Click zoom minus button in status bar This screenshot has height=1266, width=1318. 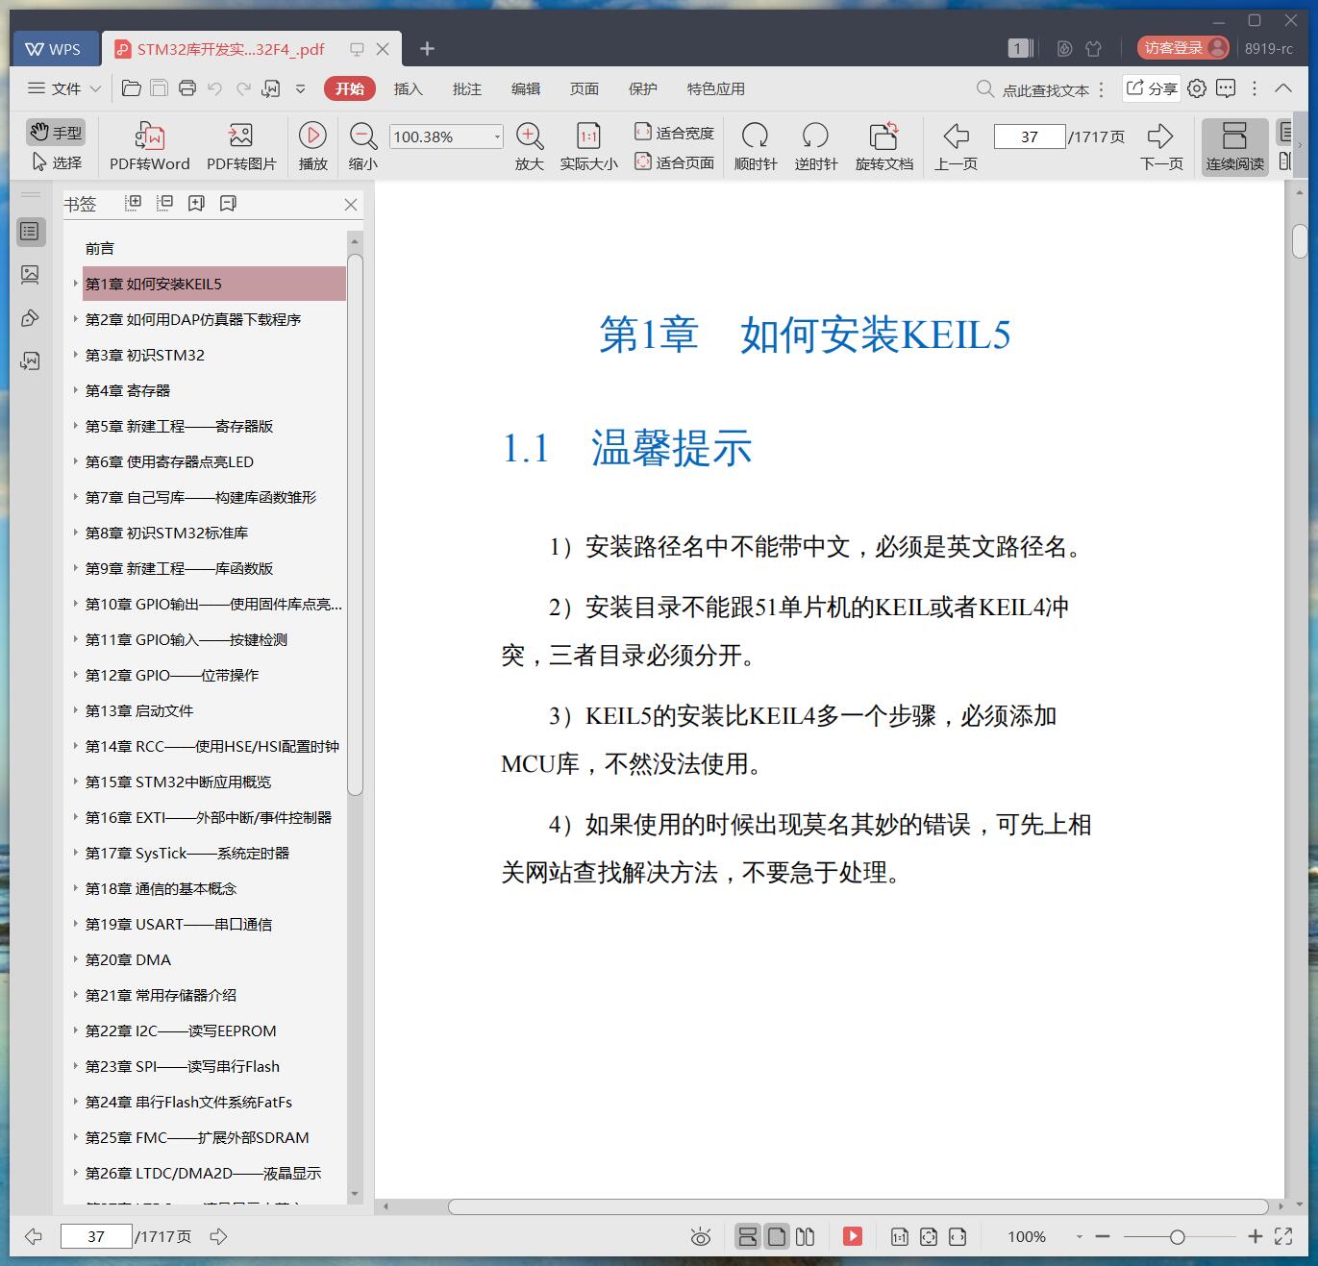click(1103, 1236)
